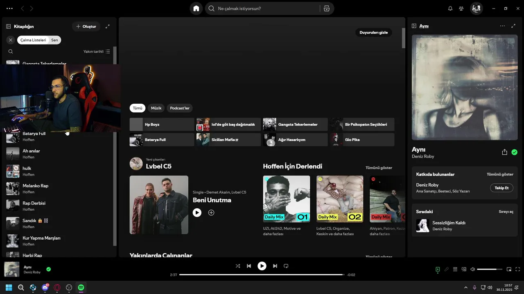Switch the player to full screen

tap(518, 269)
